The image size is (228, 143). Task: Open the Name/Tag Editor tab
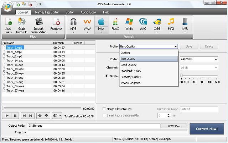click(x=47, y=12)
